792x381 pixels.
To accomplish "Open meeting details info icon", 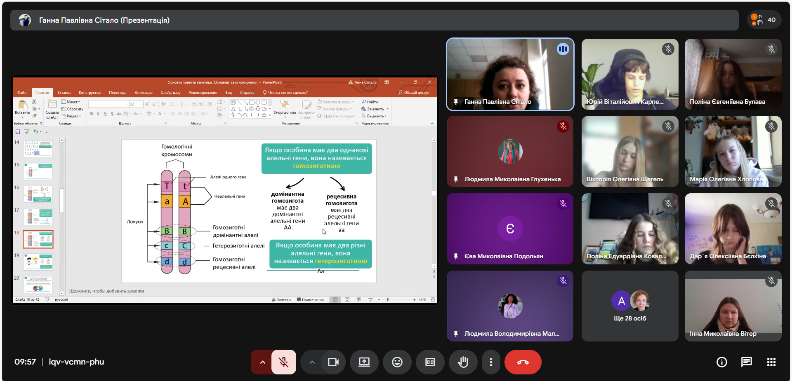I will click(x=722, y=362).
